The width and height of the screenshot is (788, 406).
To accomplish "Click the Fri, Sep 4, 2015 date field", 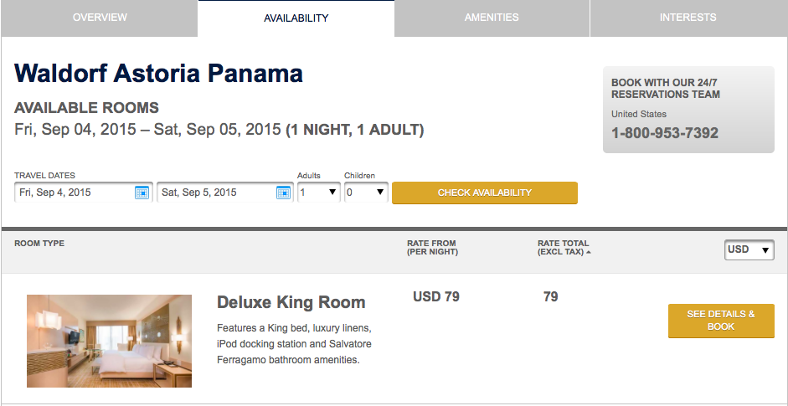I will [74, 193].
